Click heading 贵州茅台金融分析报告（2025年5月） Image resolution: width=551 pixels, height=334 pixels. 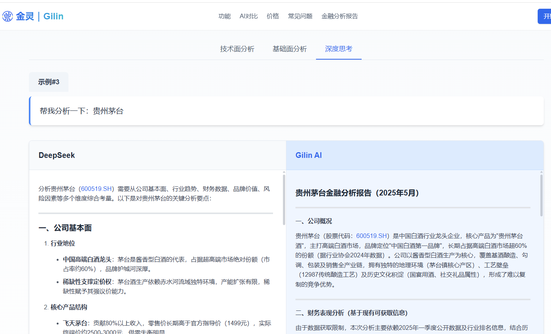[x=357, y=193]
